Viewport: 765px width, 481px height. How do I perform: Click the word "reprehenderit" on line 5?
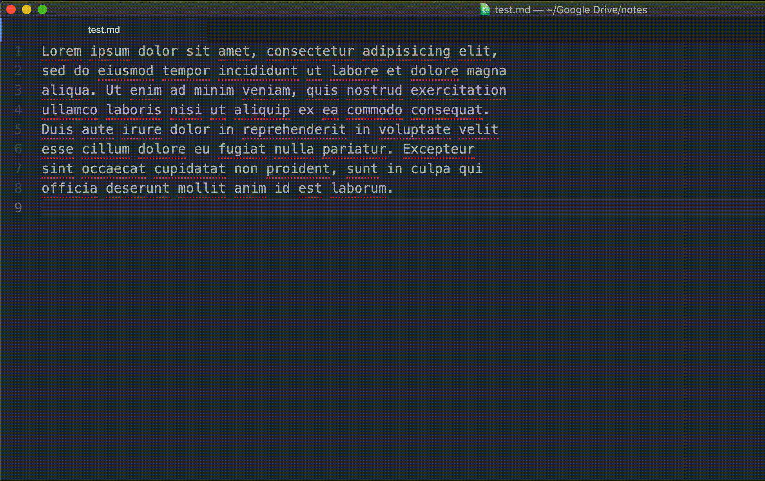[294, 130]
